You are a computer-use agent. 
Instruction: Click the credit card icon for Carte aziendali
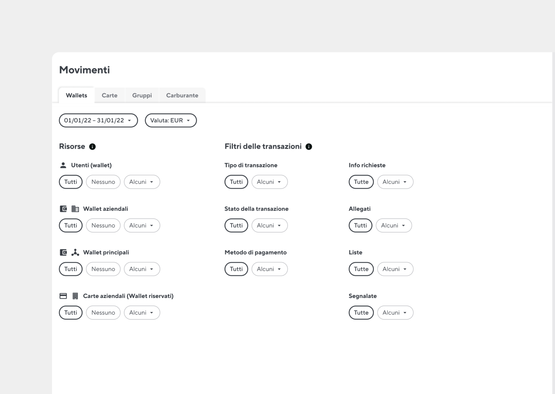(x=63, y=296)
